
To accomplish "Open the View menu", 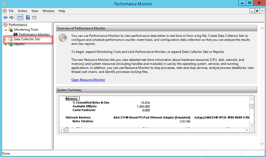I will pos(35,11).
